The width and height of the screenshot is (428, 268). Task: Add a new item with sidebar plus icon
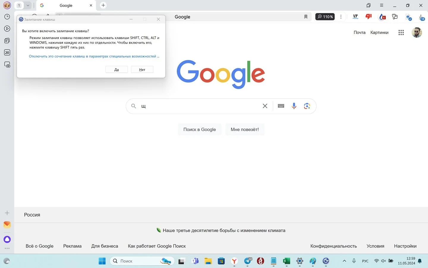[x=7, y=213]
